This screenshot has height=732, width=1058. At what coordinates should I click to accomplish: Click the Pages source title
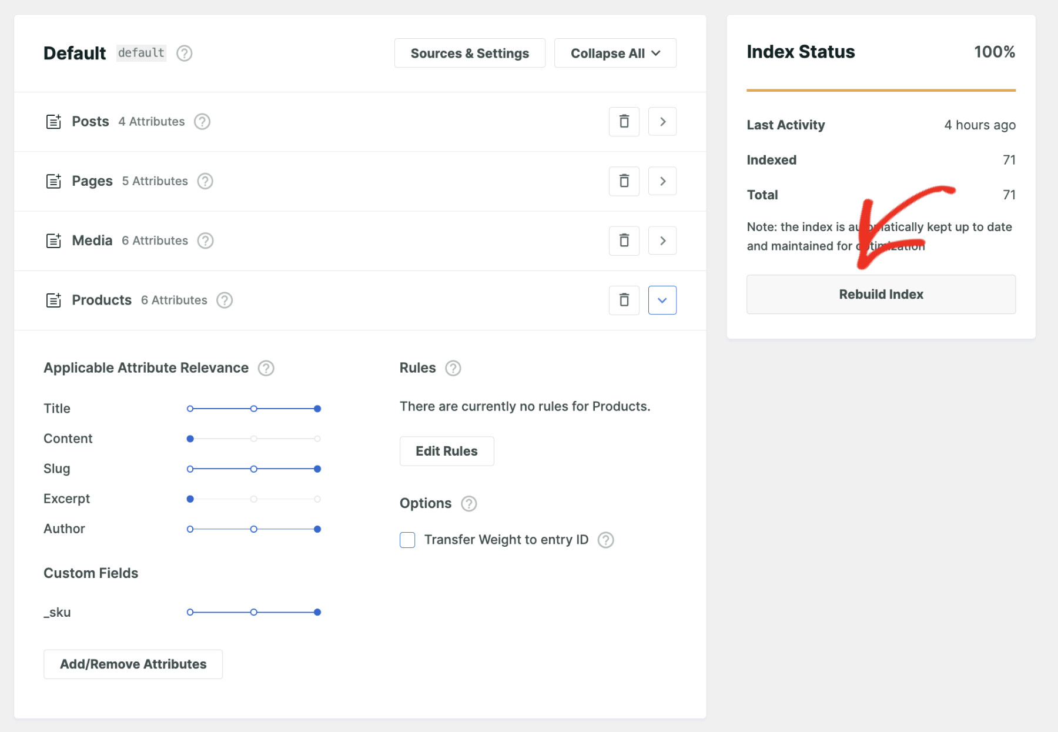click(92, 181)
